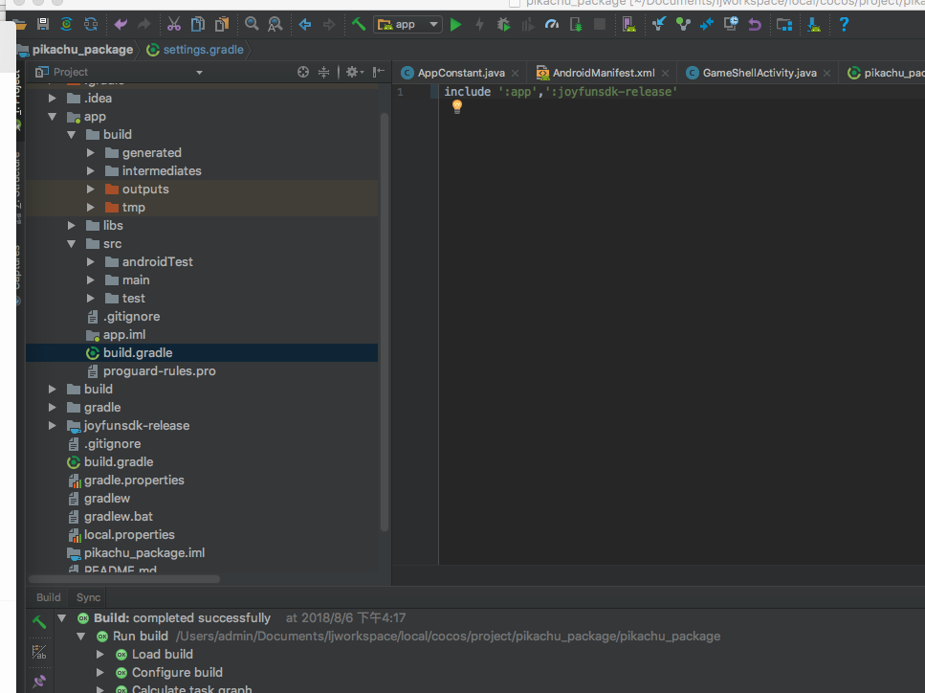The height and width of the screenshot is (693, 925).
Task: Expand the Load build node
Action: coord(100,655)
